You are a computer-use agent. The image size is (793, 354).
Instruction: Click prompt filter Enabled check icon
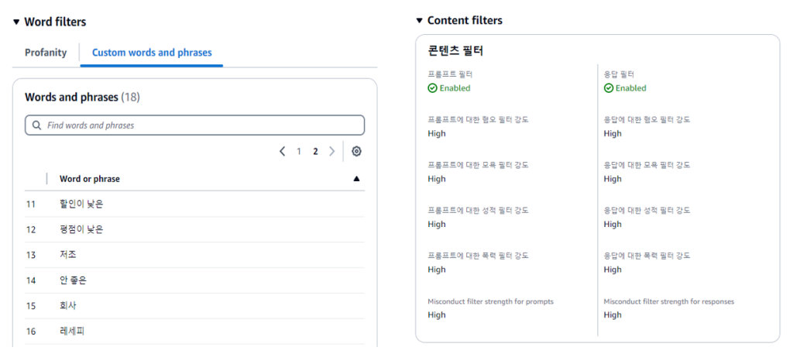pyautogui.click(x=432, y=88)
